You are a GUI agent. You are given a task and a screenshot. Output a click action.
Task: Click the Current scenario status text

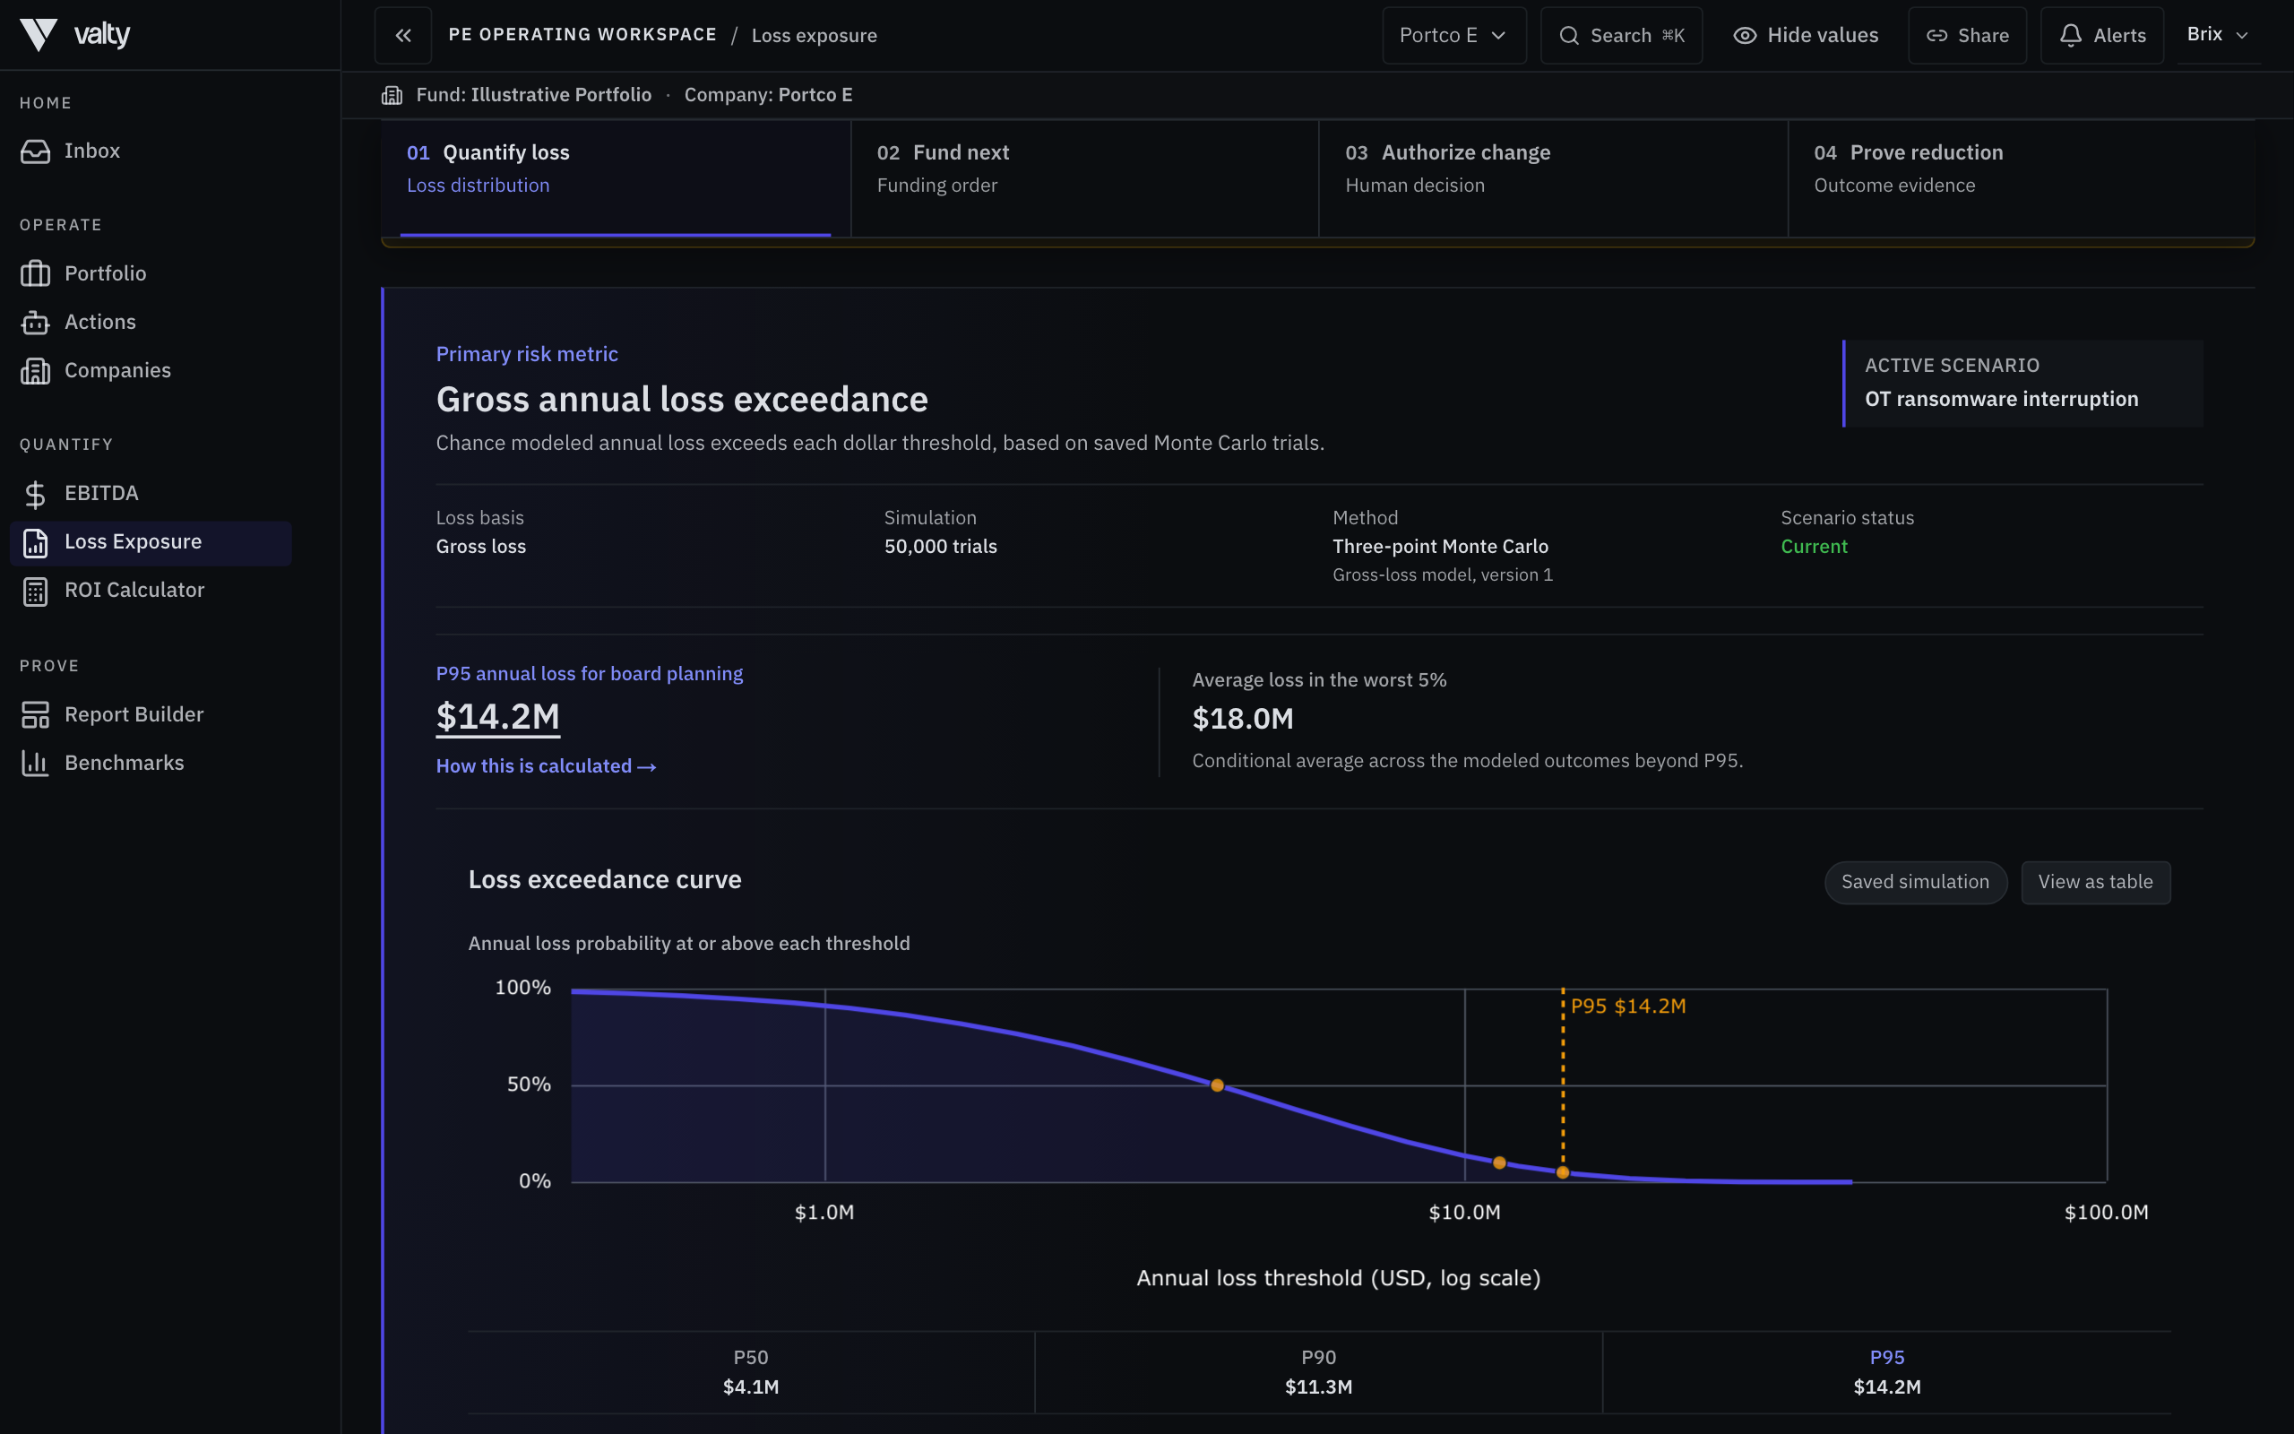pos(1814,548)
